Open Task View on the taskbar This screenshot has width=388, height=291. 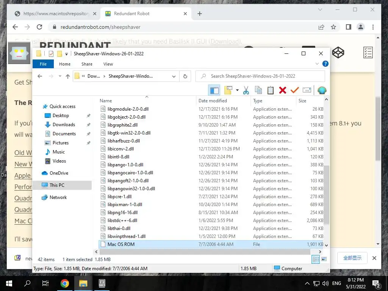(x=45, y=283)
